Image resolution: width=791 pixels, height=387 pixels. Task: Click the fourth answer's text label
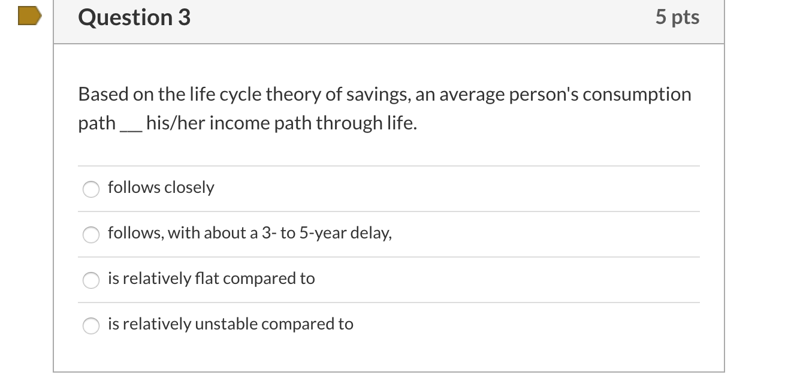230,323
